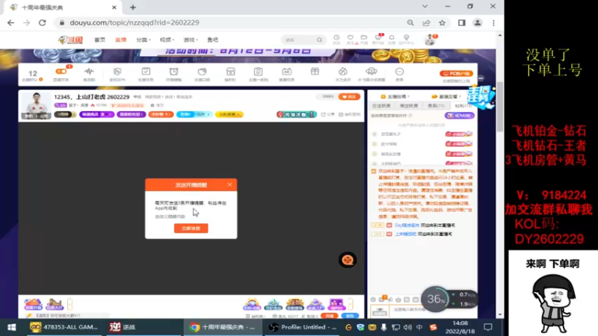The width and height of the screenshot is (598, 336).
Task: Click the orange 关注 follow button
Action: [x=349, y=97]
